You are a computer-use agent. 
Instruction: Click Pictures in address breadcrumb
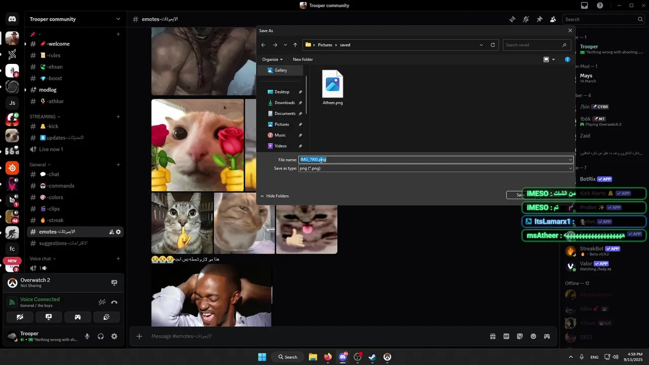(325, 45)
